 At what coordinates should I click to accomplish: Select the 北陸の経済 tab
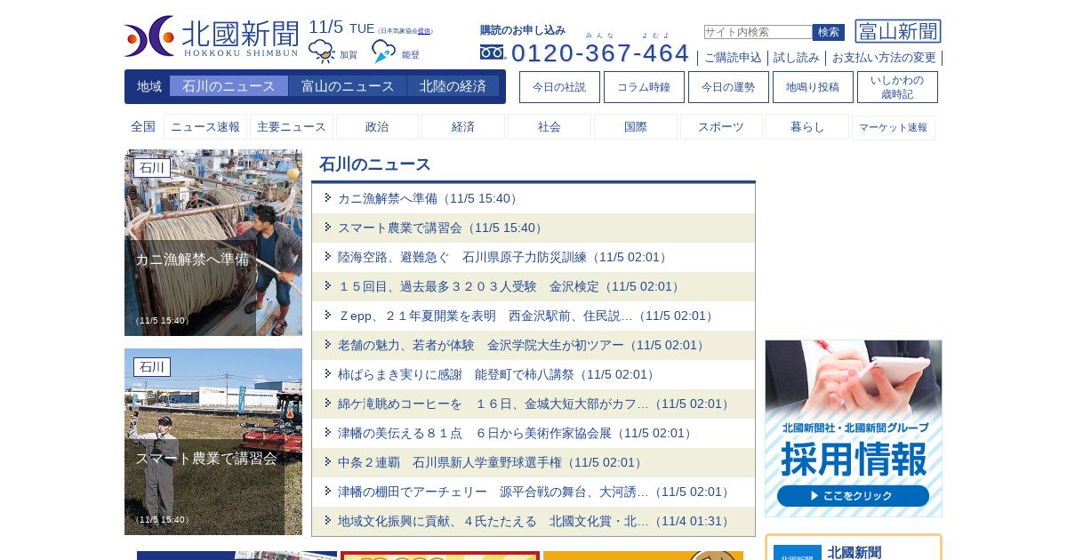453,86
